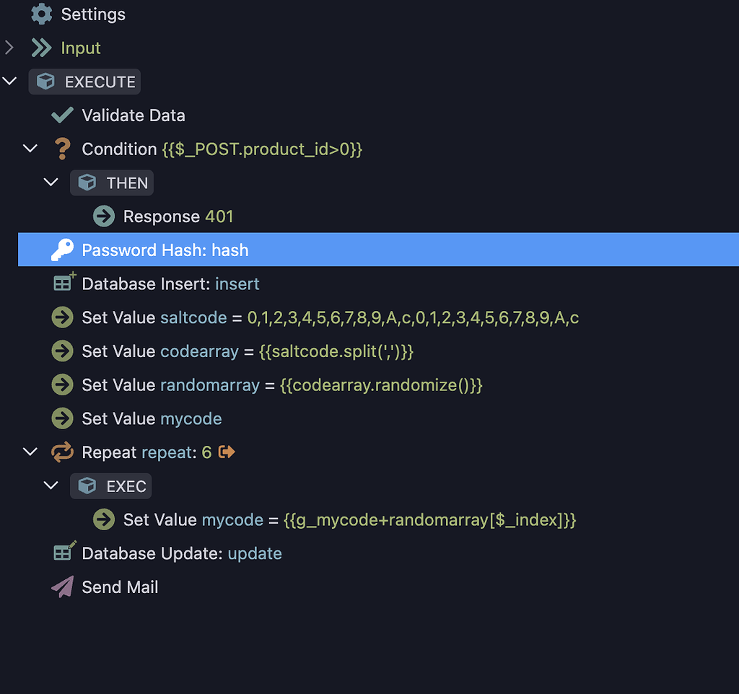Click the Condition question mark icon
The image size is (739, 694).
[x=62, y=148]
